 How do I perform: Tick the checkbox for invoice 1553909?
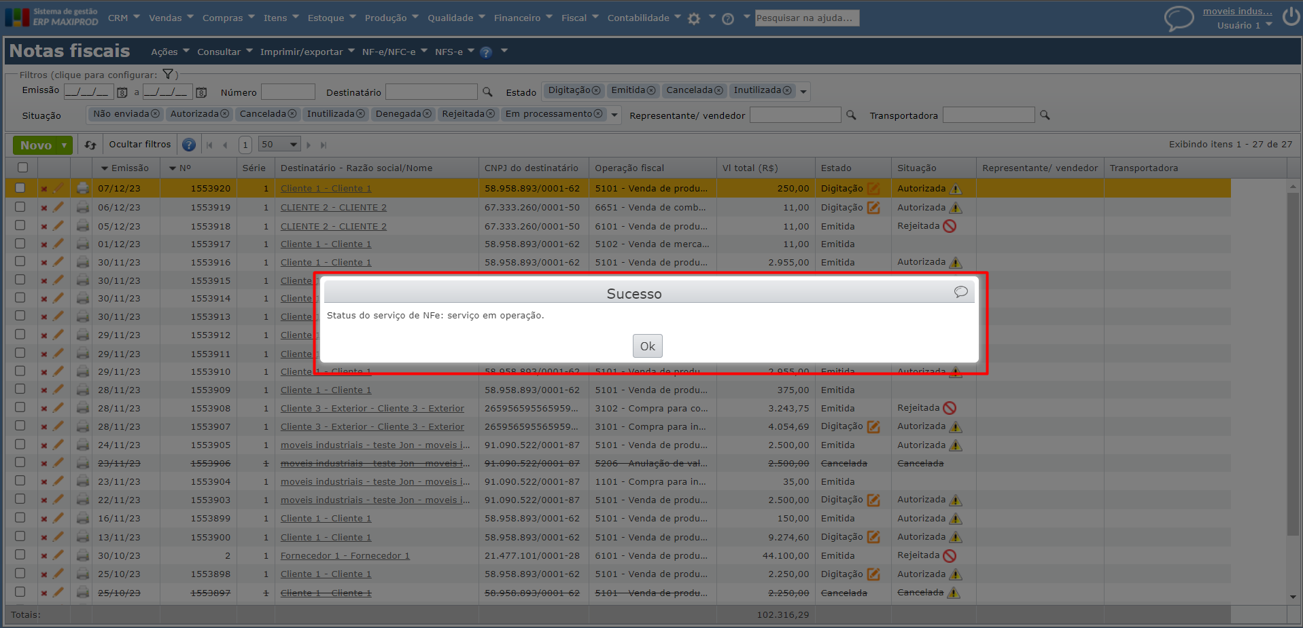pyautogui.click(x=20, y=389)
